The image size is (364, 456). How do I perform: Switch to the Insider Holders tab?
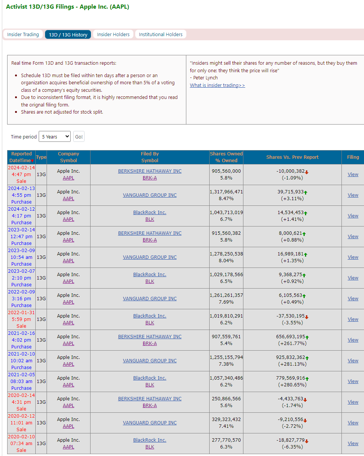pos(113,35)
